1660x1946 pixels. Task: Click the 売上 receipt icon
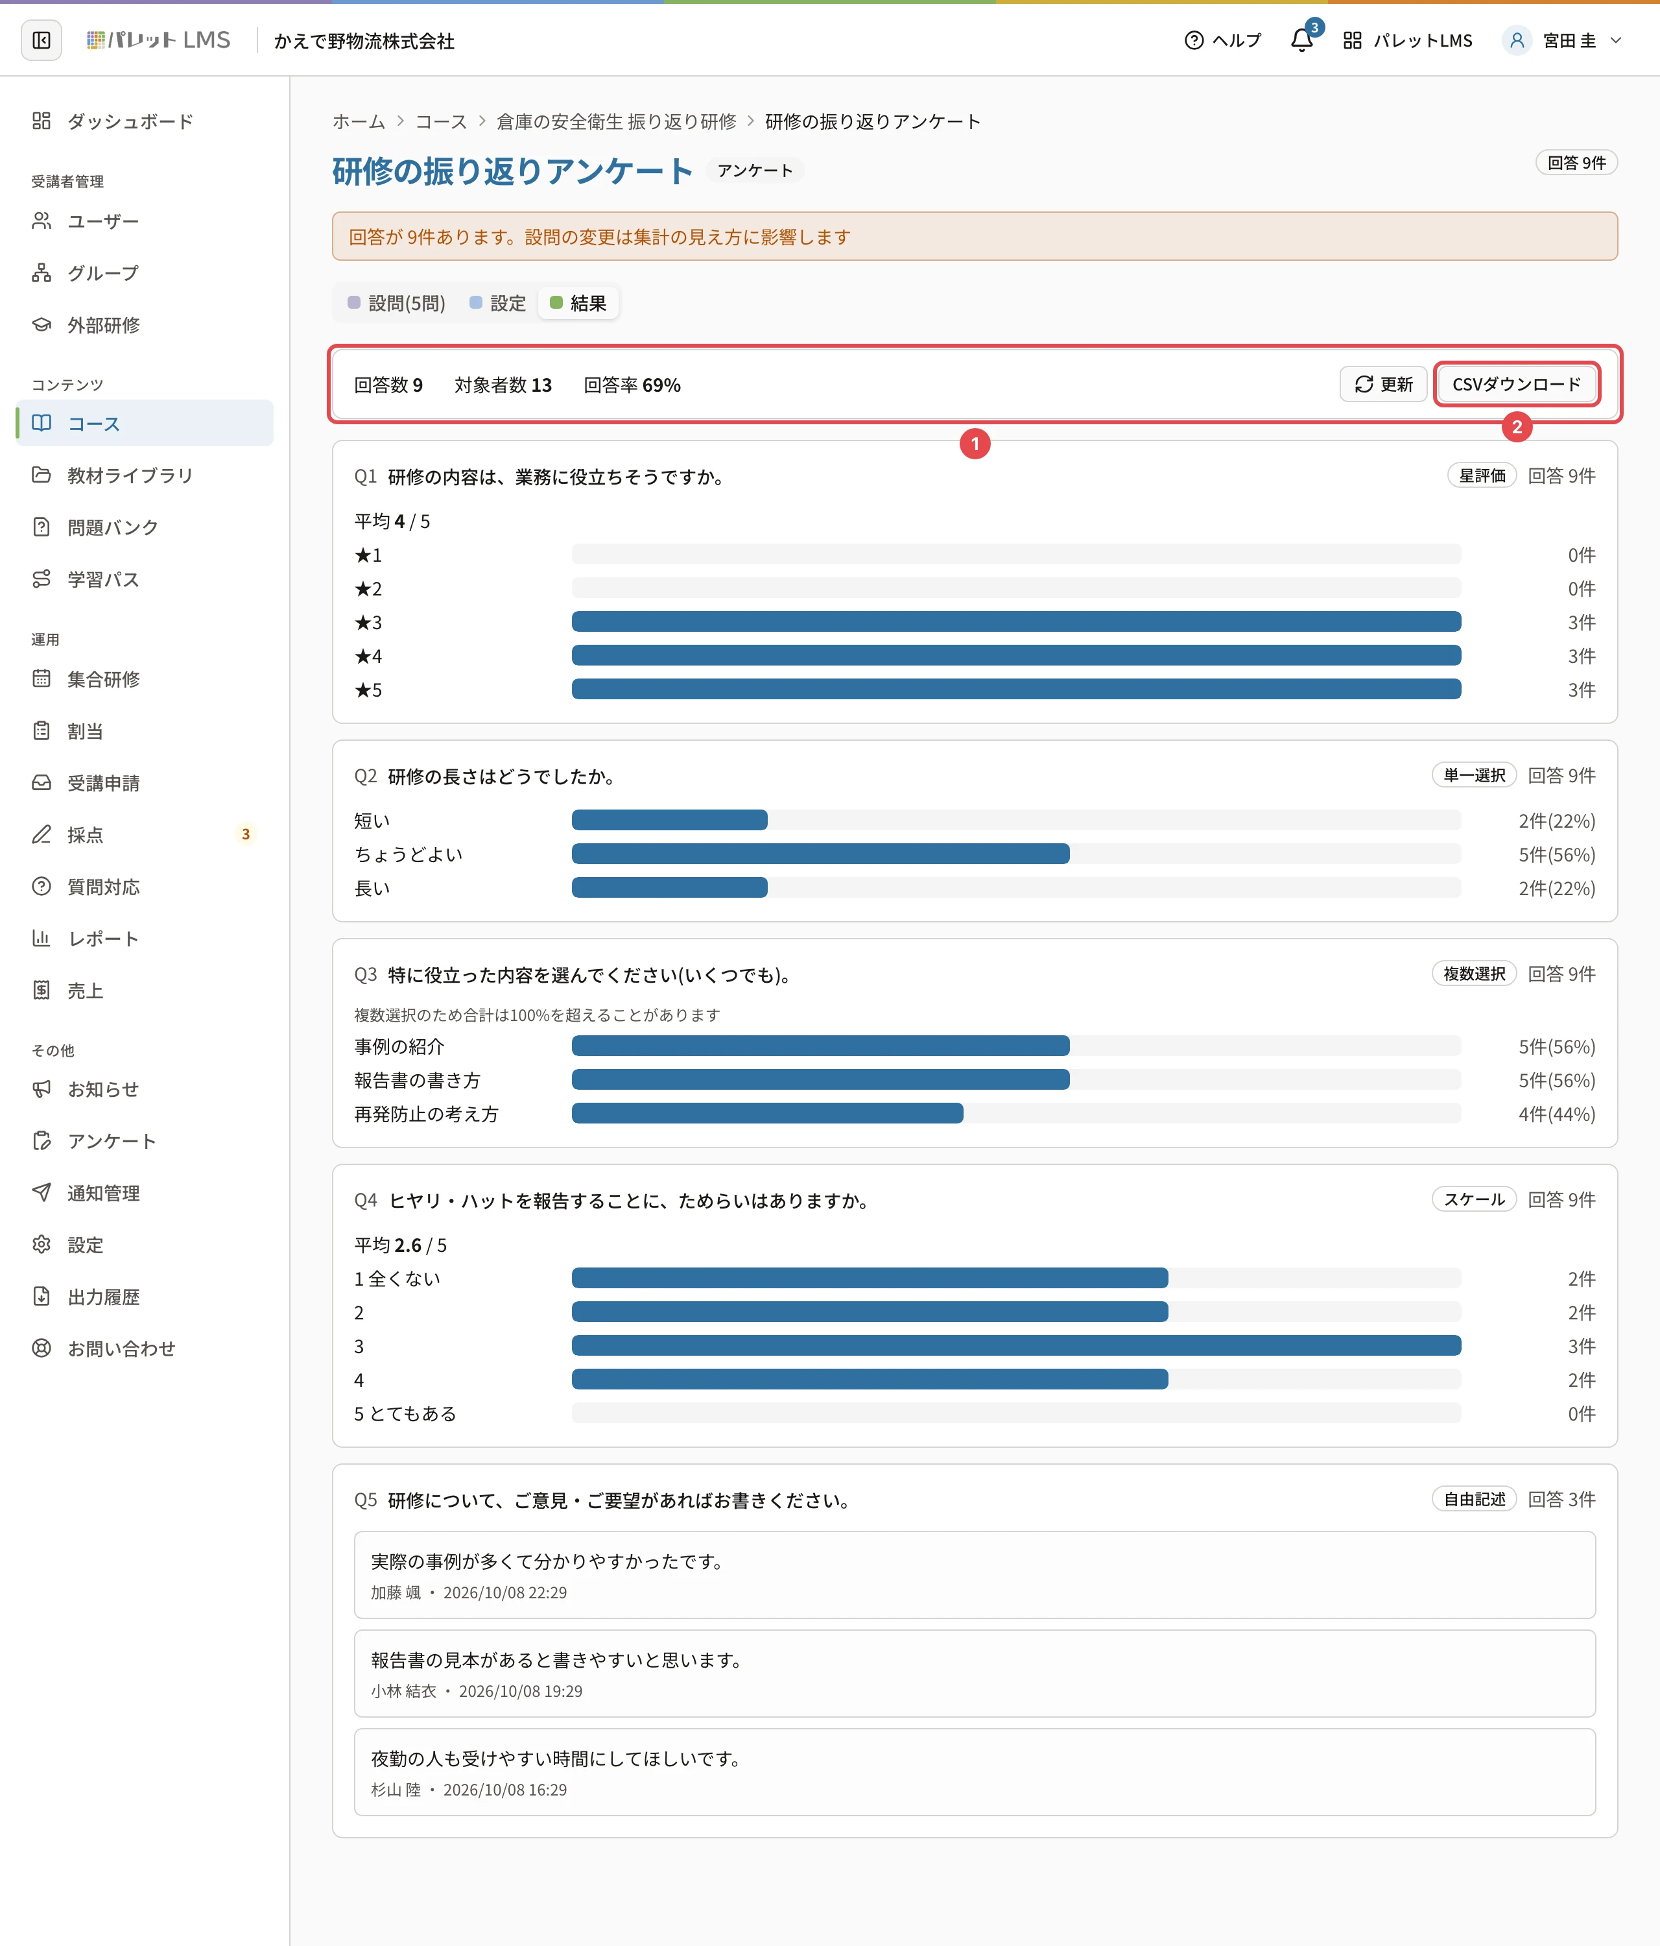41,990
